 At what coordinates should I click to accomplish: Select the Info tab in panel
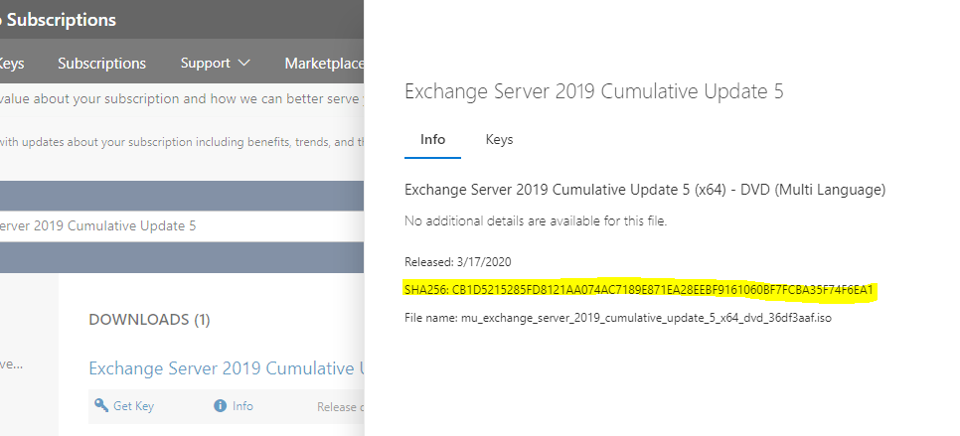click(x=432, y=139)
